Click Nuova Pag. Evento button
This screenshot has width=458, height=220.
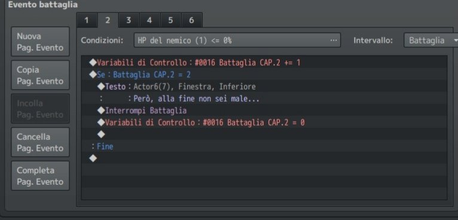pos(40,41)
